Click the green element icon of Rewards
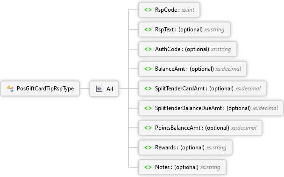Screen dimensions: 284x177 pyautogui.click(x=148, y=147)
